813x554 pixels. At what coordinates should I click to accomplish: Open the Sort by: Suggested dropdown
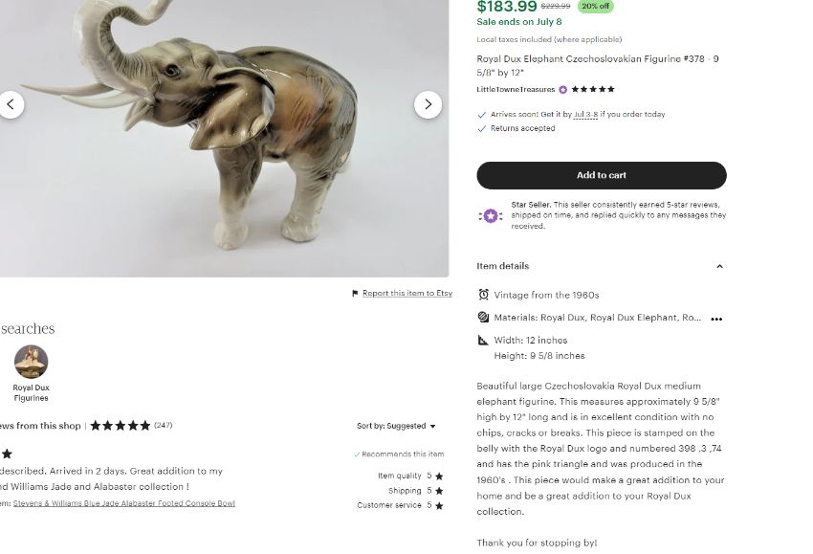pos(396,426)
